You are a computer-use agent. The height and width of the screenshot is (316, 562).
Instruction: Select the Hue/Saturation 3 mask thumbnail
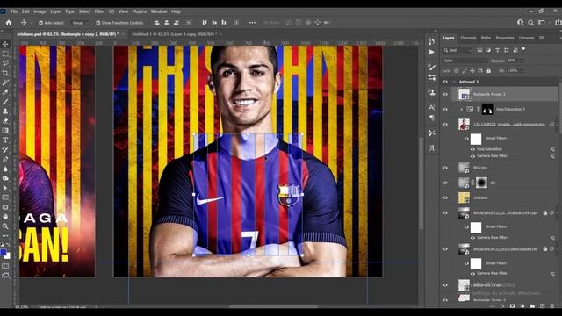pyautogui.click(x=487, y=109)
